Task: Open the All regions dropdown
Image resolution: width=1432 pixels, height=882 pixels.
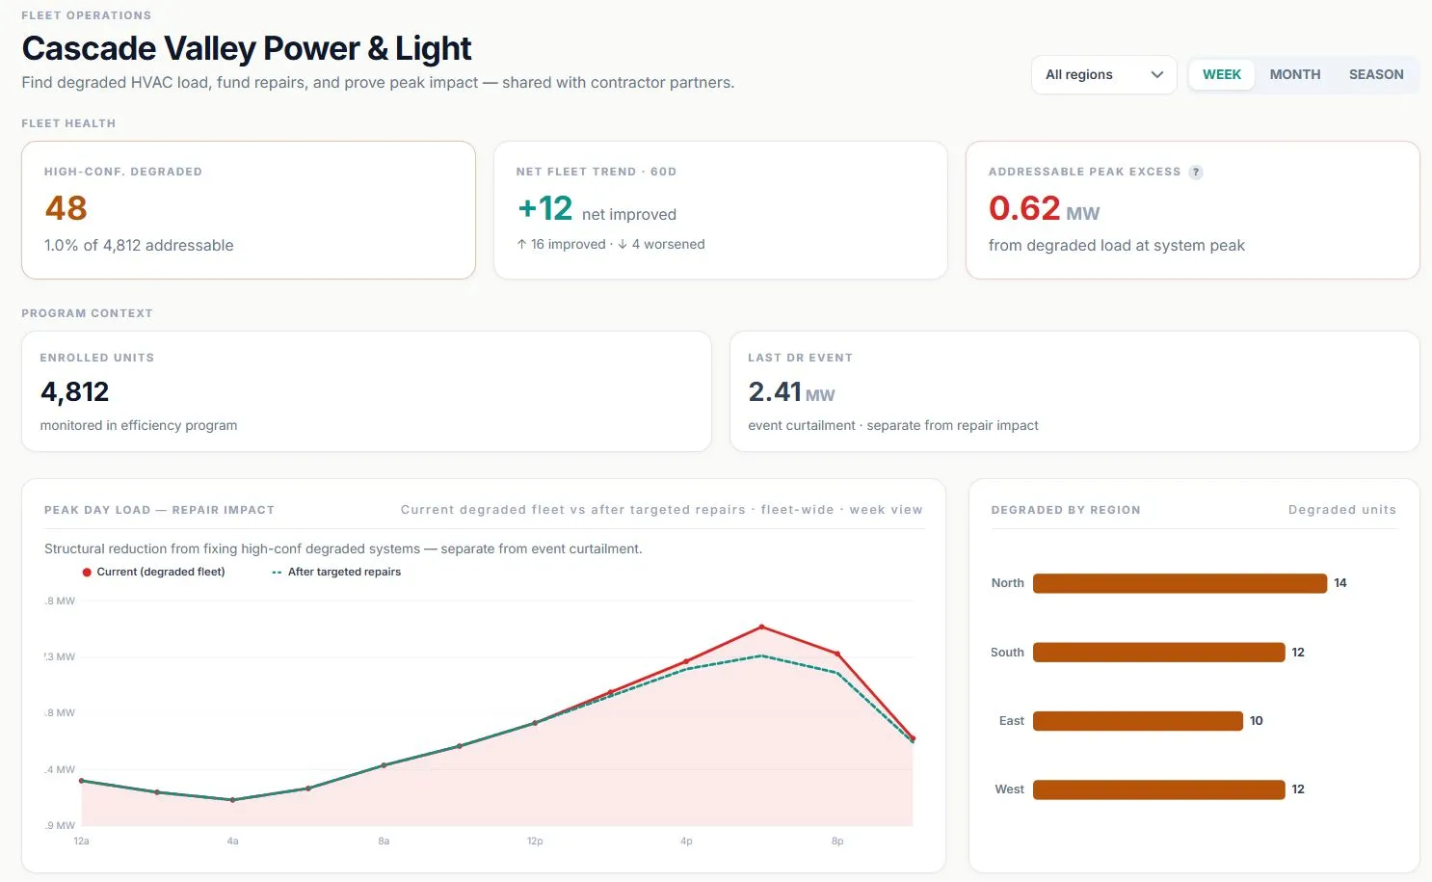Action: [x=1103, y=74]
